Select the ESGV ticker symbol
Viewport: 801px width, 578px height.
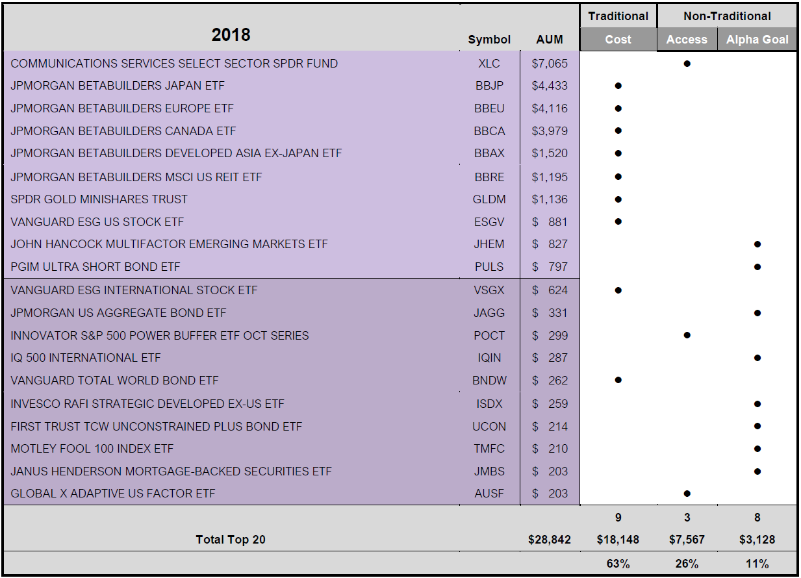tap(489, 222)
